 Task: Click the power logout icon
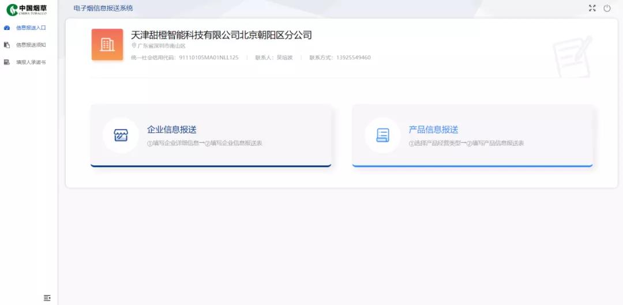pyautogui.click(x=607, y=8)
